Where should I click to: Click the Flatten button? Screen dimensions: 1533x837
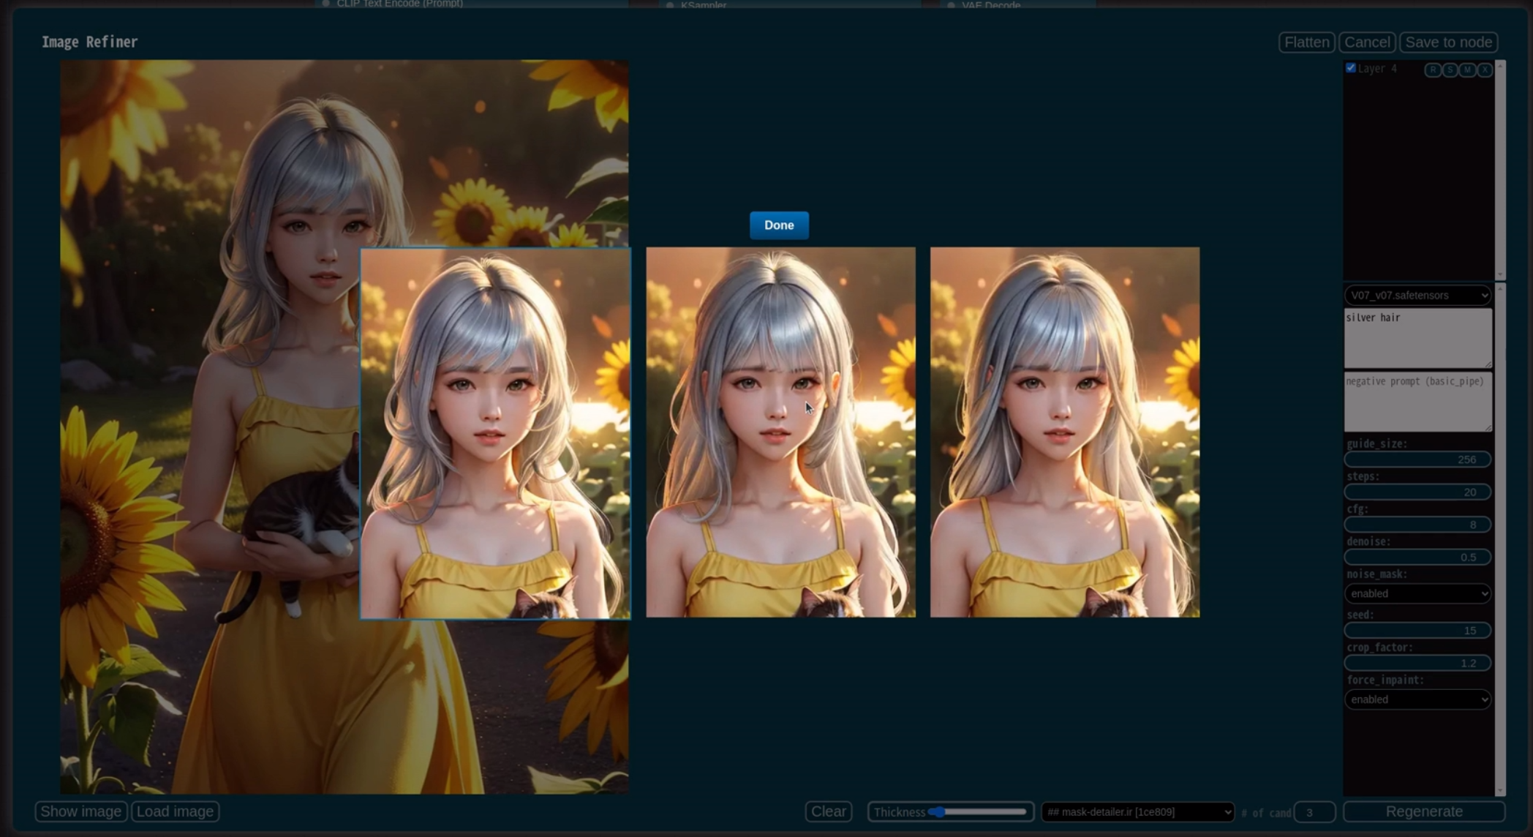(x=1306, y=42)
